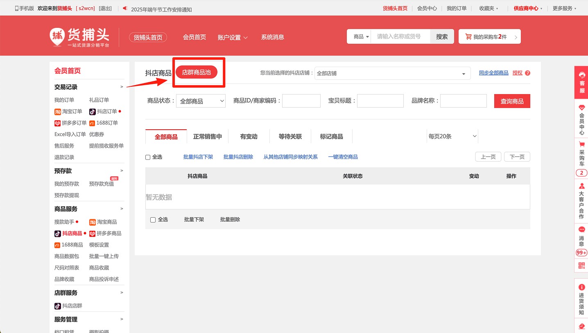Open 1688订单 via its 1688 icon
Screen dimensions: 588x333
tap(93, 123)
